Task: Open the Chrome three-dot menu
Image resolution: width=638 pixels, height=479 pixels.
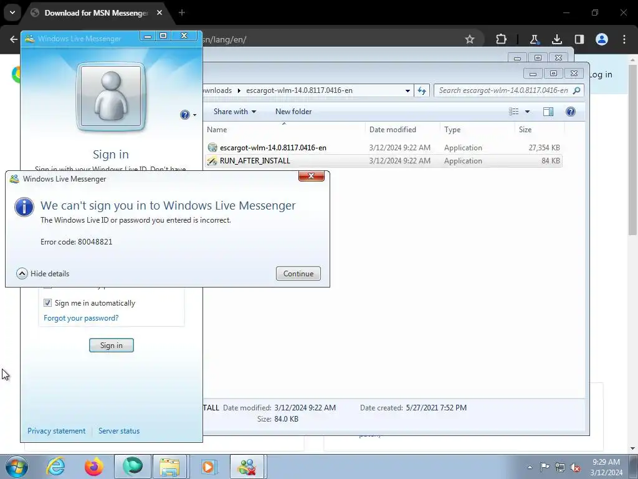Action: 624,39
